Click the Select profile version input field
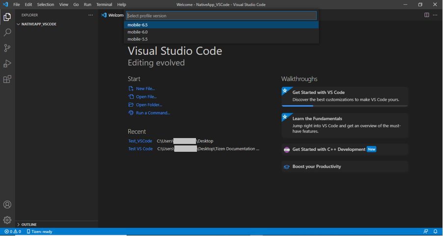Screen dimensions: 443x236 [221, 16]
